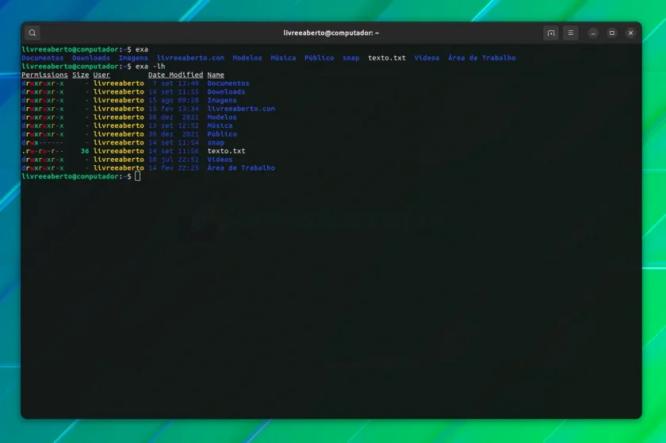This screenshot has width=666, height=443.
Task: Click the drwx------ permissions of snap
Action: tap(43, 142)
